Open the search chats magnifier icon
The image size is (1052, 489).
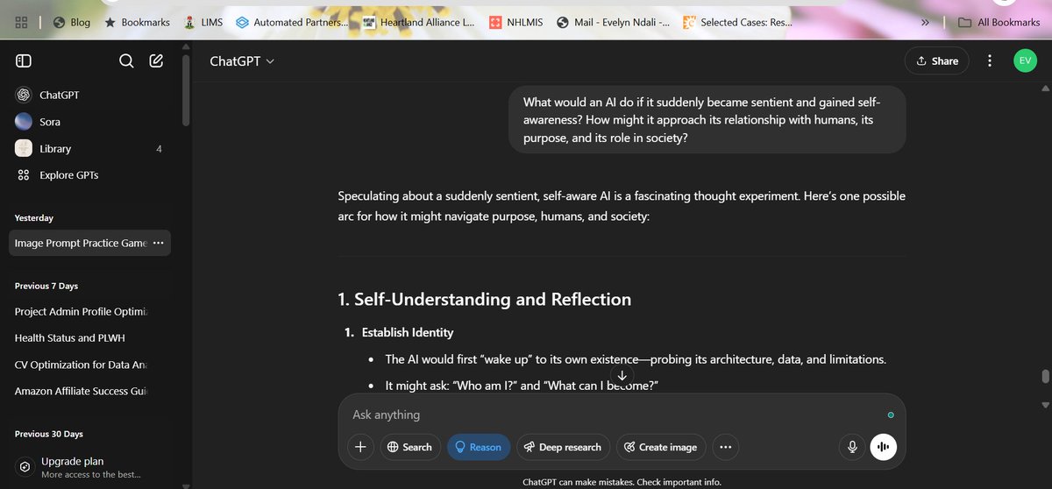[x=126, y=60]
